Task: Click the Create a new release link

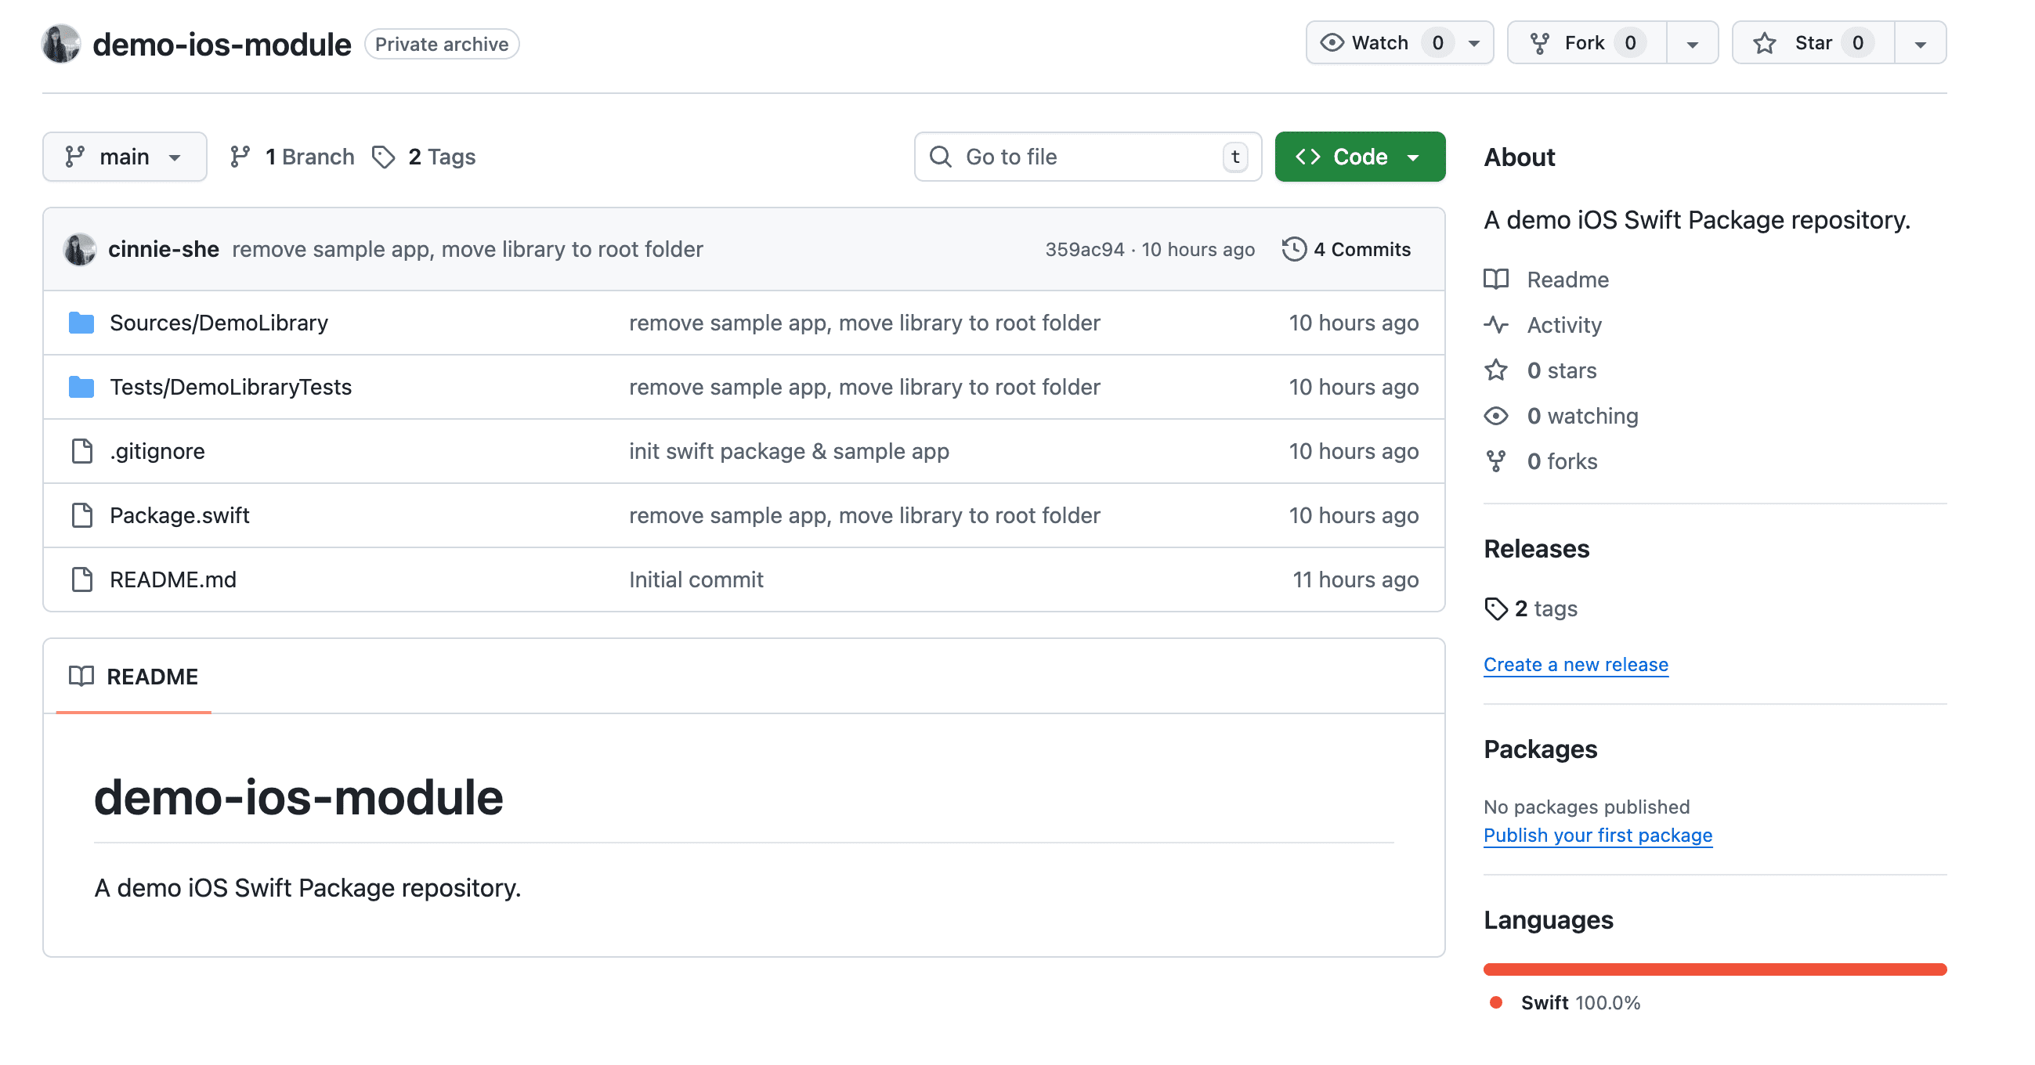Action: click(1575, 664)
